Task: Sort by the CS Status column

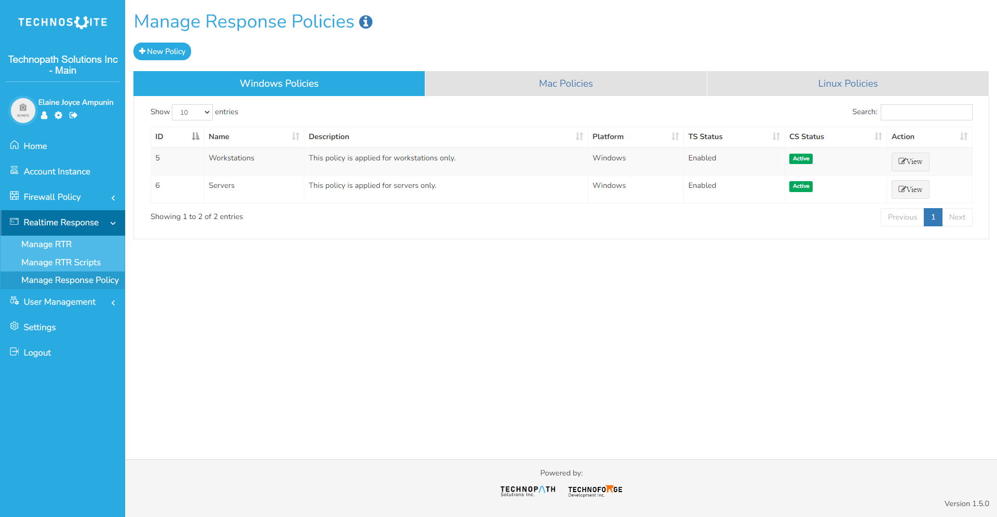Action: tap(834, 137)
